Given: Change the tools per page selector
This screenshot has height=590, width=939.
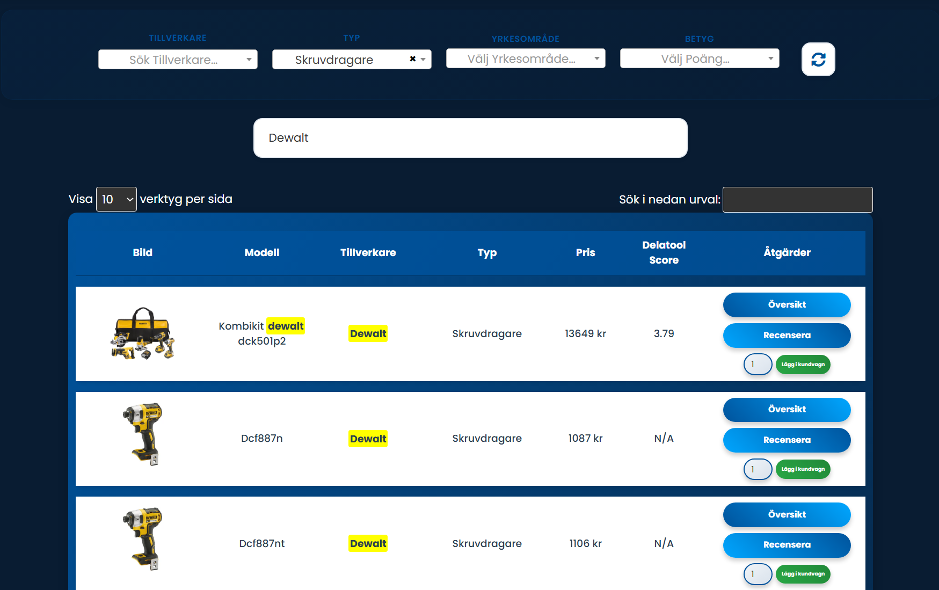Looking at the screenshot, I should 117,199.
